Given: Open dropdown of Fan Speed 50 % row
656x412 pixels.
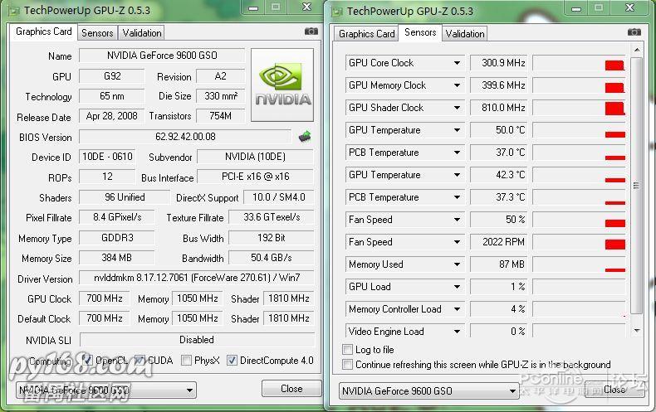Looking at the screenshot, I should tap(457, 220).
